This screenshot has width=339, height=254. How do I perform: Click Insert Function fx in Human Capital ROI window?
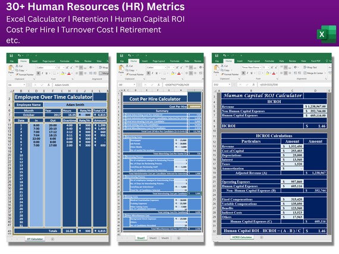point(253,85)
